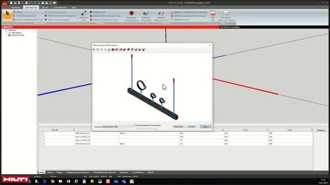This screenshot has width=330, height=185.
Task: Open Chrome from the taskbar
Action: click(53, 181)
